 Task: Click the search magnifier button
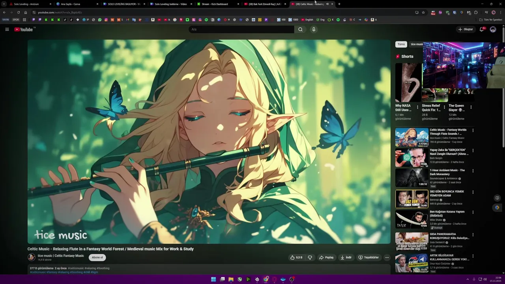pos(300,29)
